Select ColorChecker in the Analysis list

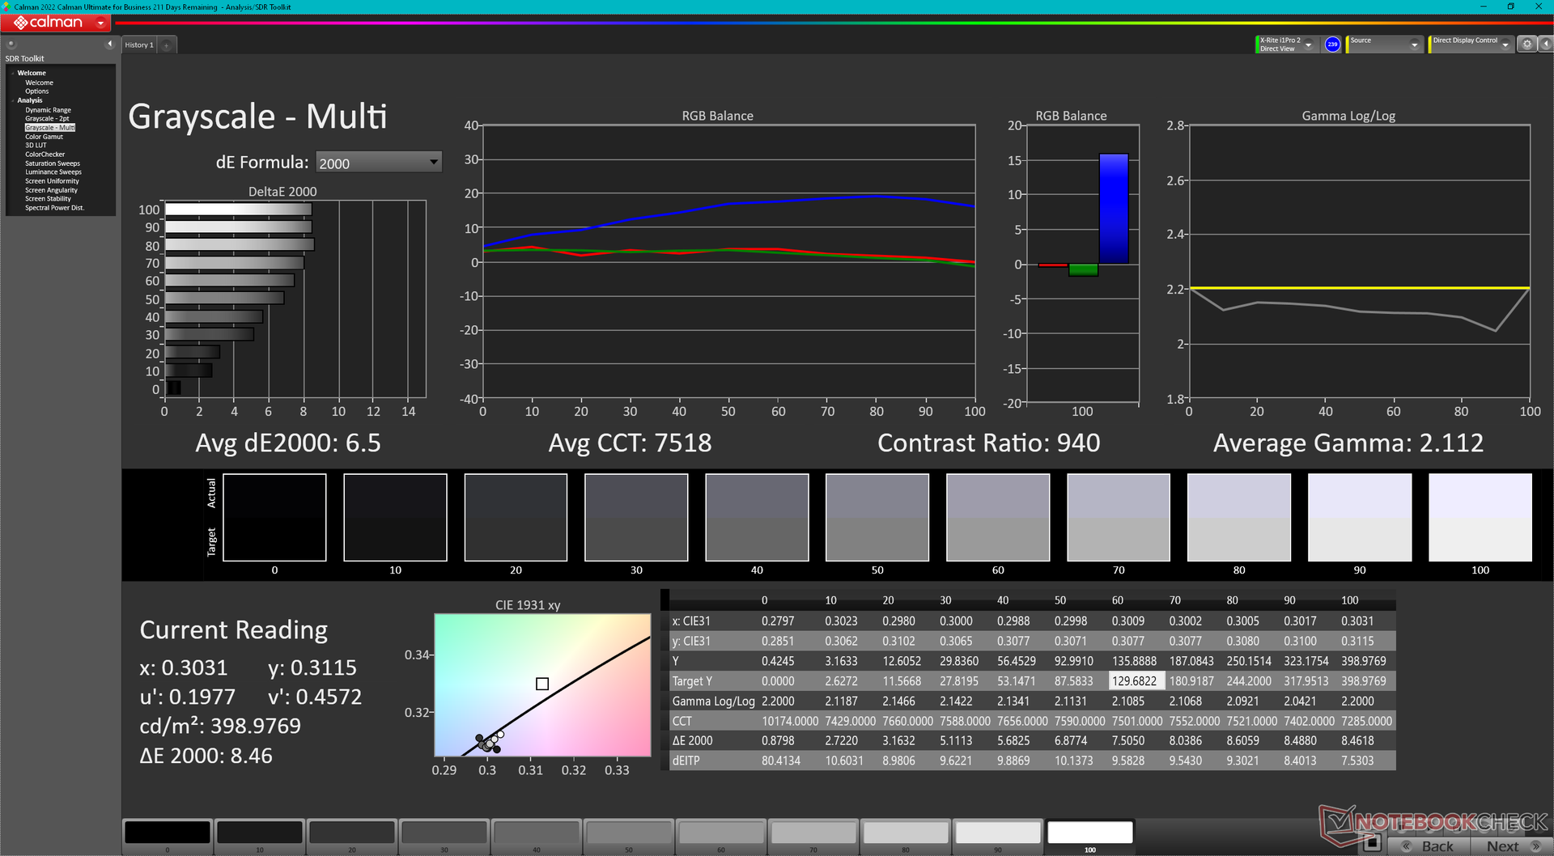45,155
